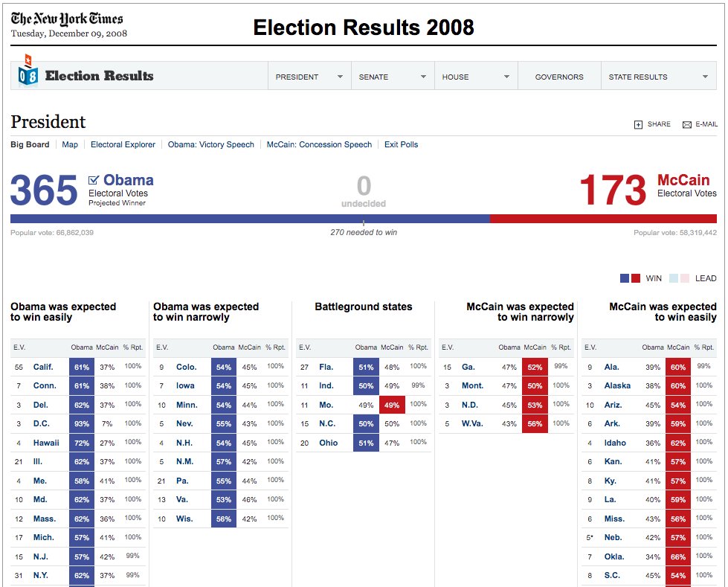Open the Alaska state results
Image resolution: width=728 pixels, height=587 pixels.
tap(617, 385)
